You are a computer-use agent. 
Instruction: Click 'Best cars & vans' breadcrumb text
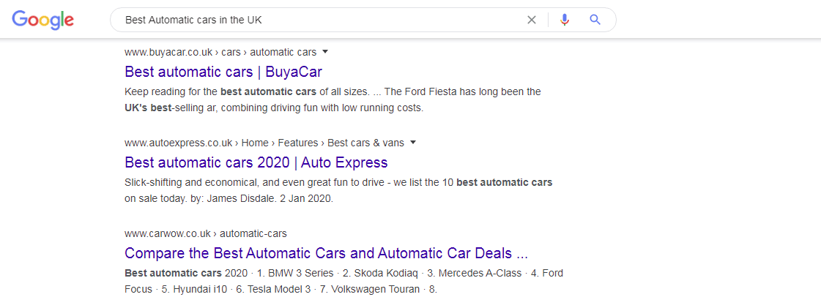(x=366, y=143)
